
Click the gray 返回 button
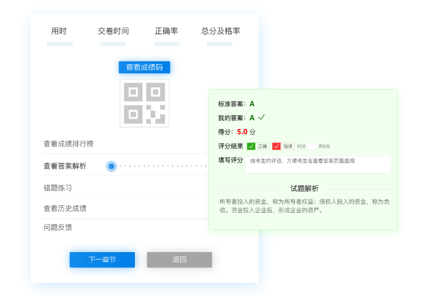(179, 260)
